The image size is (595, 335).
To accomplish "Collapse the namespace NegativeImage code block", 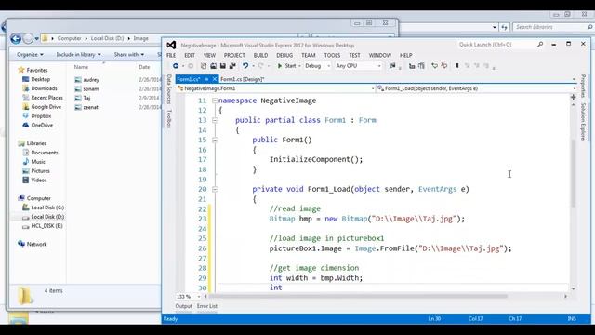I will coord(215,100).
